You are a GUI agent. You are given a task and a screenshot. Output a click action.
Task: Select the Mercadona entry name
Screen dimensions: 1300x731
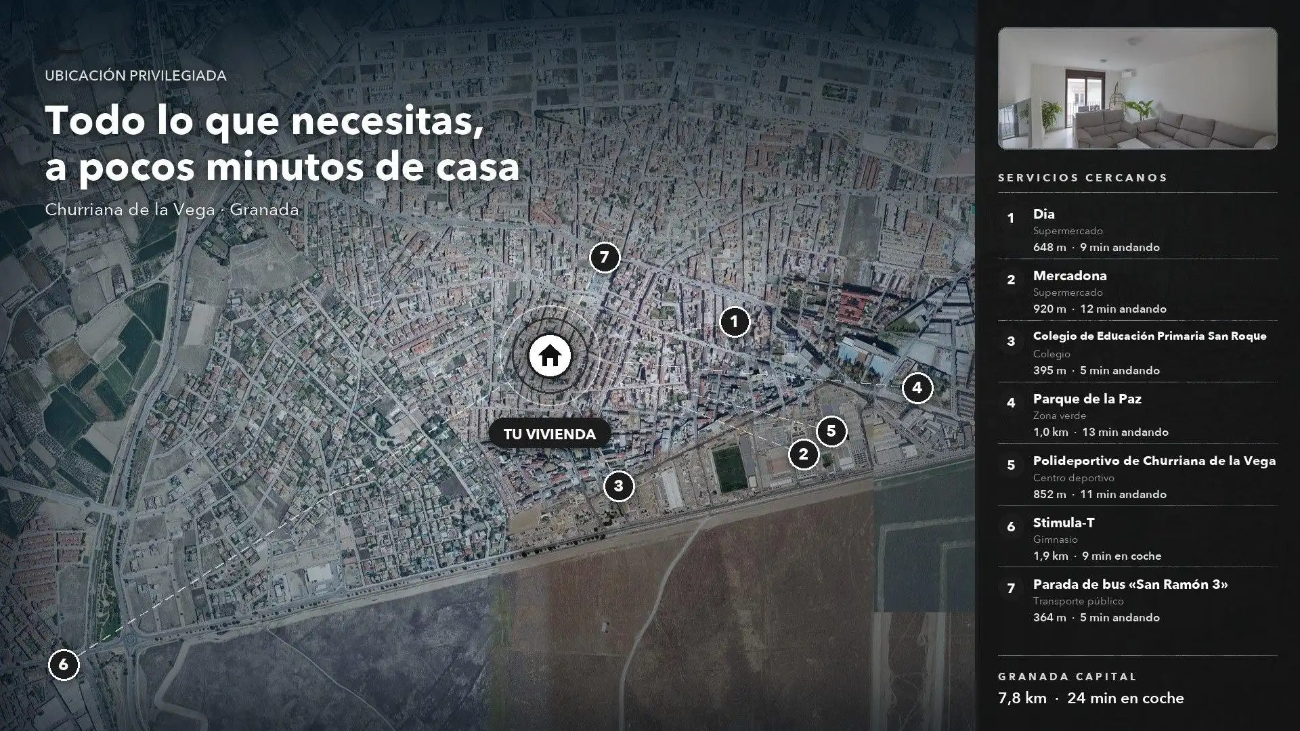tap(1070, 275)
